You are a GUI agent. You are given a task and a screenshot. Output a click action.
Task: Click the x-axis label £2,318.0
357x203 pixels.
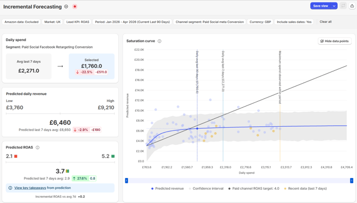[x=225, y=167]
